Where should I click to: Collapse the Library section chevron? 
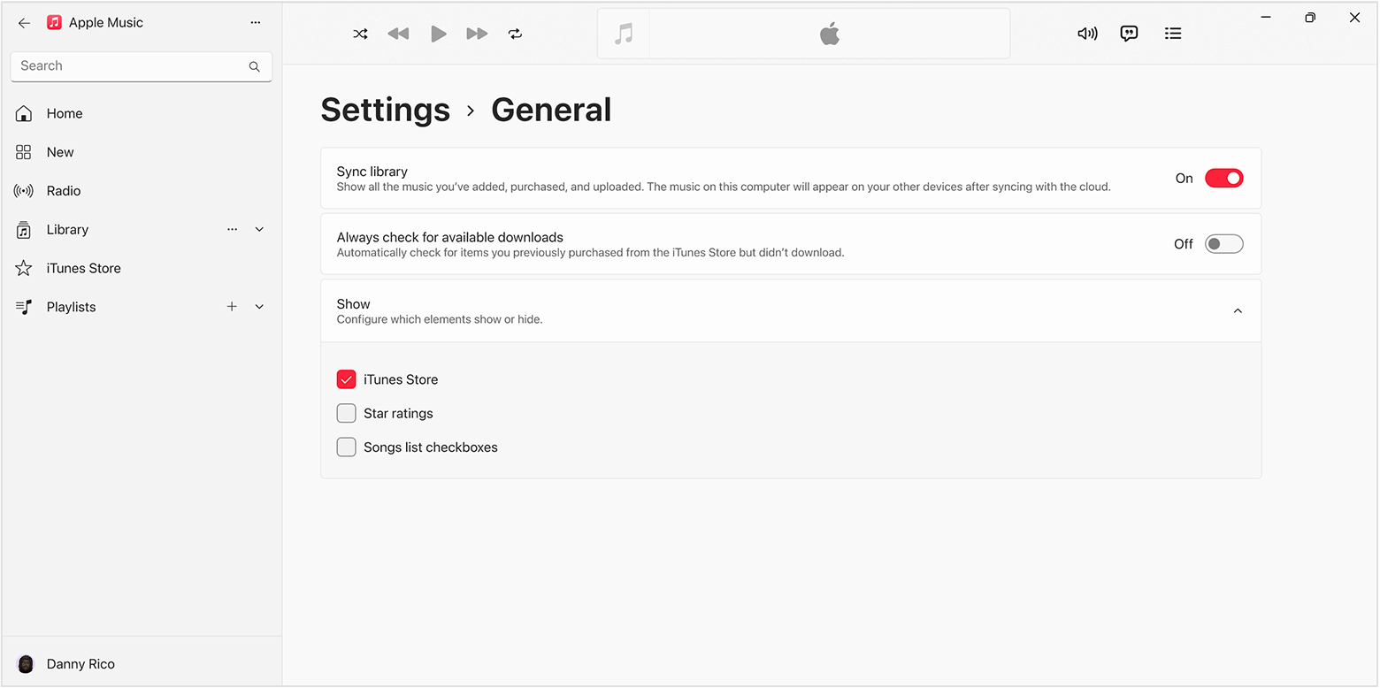click(x=259, y=230)
